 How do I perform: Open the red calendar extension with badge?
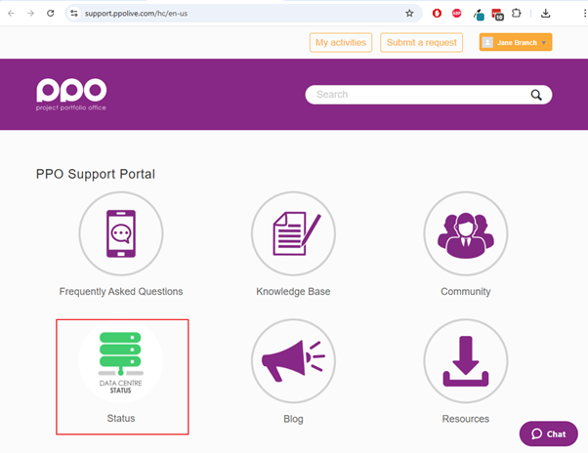click(x=497, y=15)
